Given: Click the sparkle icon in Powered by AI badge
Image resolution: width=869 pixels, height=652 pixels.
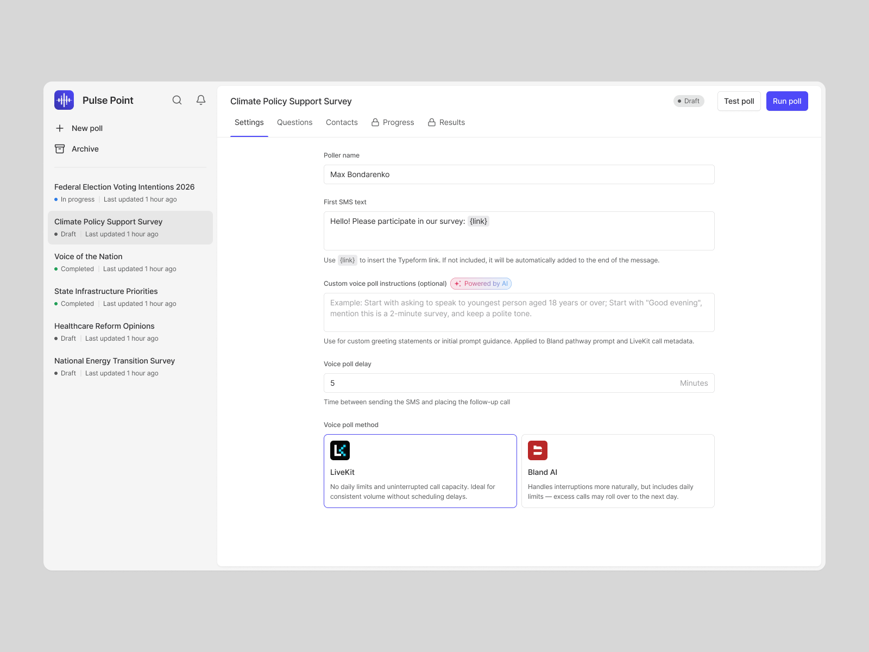Looking at the screenshot, I should pyautogui.click(x=458, y=284).
